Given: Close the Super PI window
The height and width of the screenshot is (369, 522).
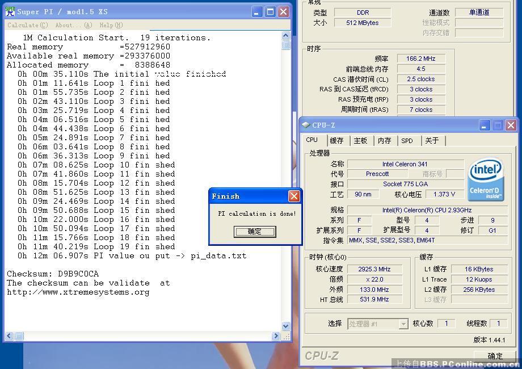Looking at the screenshot, I should click(283, 12).
